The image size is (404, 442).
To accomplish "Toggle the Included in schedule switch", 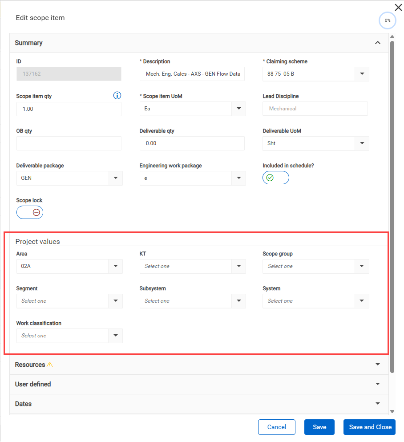I will point(275,178).
